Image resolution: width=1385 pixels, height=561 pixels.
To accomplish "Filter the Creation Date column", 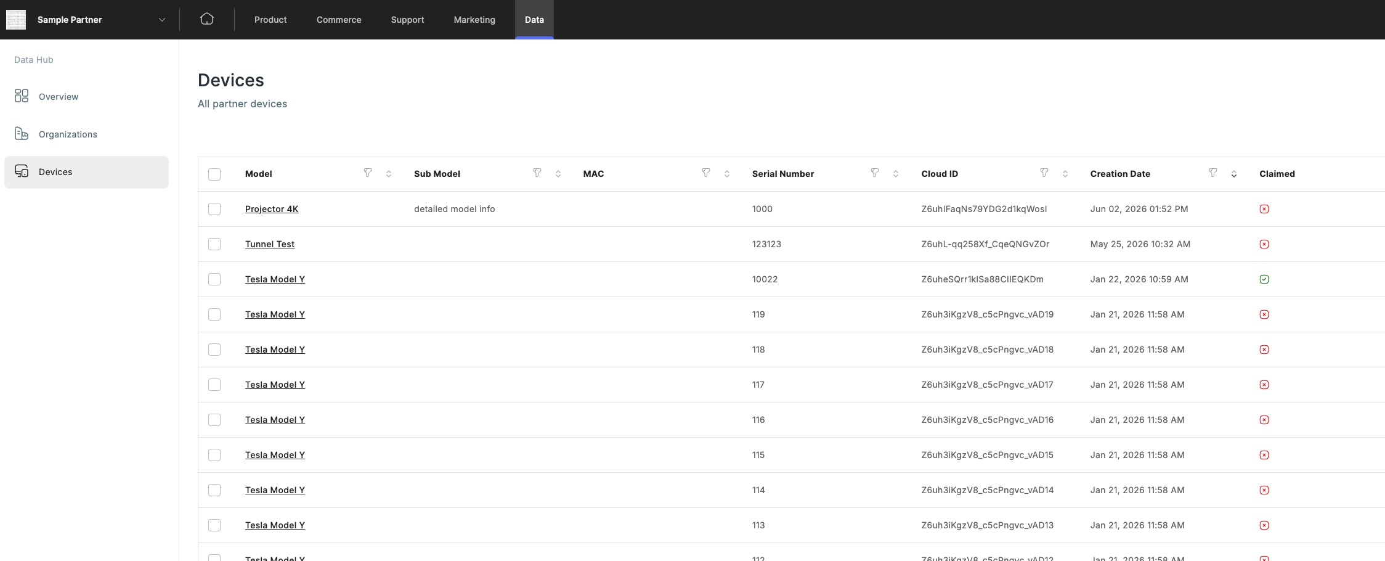I will point(1213,173).
